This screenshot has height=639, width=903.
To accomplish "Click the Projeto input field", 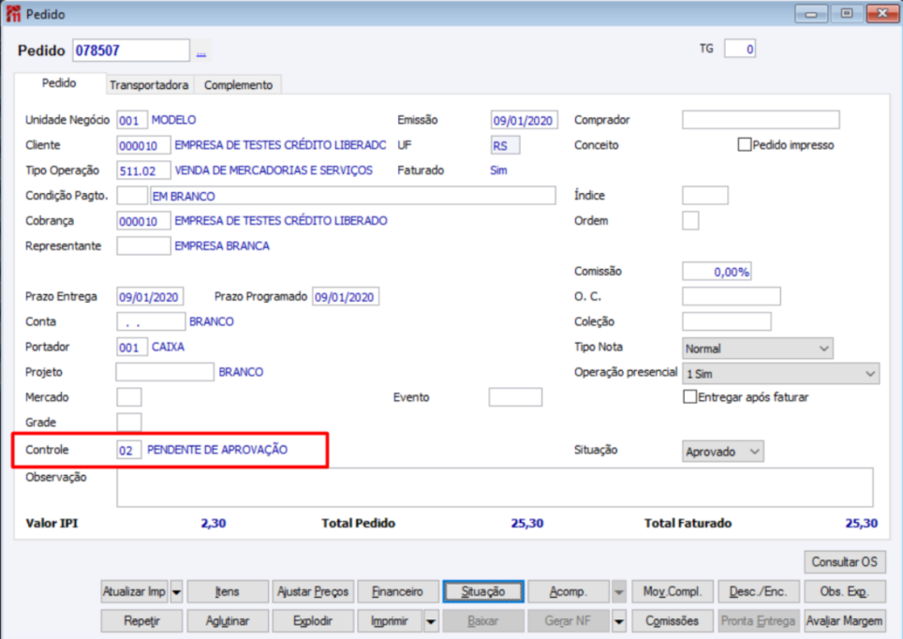I will point(165,372).
